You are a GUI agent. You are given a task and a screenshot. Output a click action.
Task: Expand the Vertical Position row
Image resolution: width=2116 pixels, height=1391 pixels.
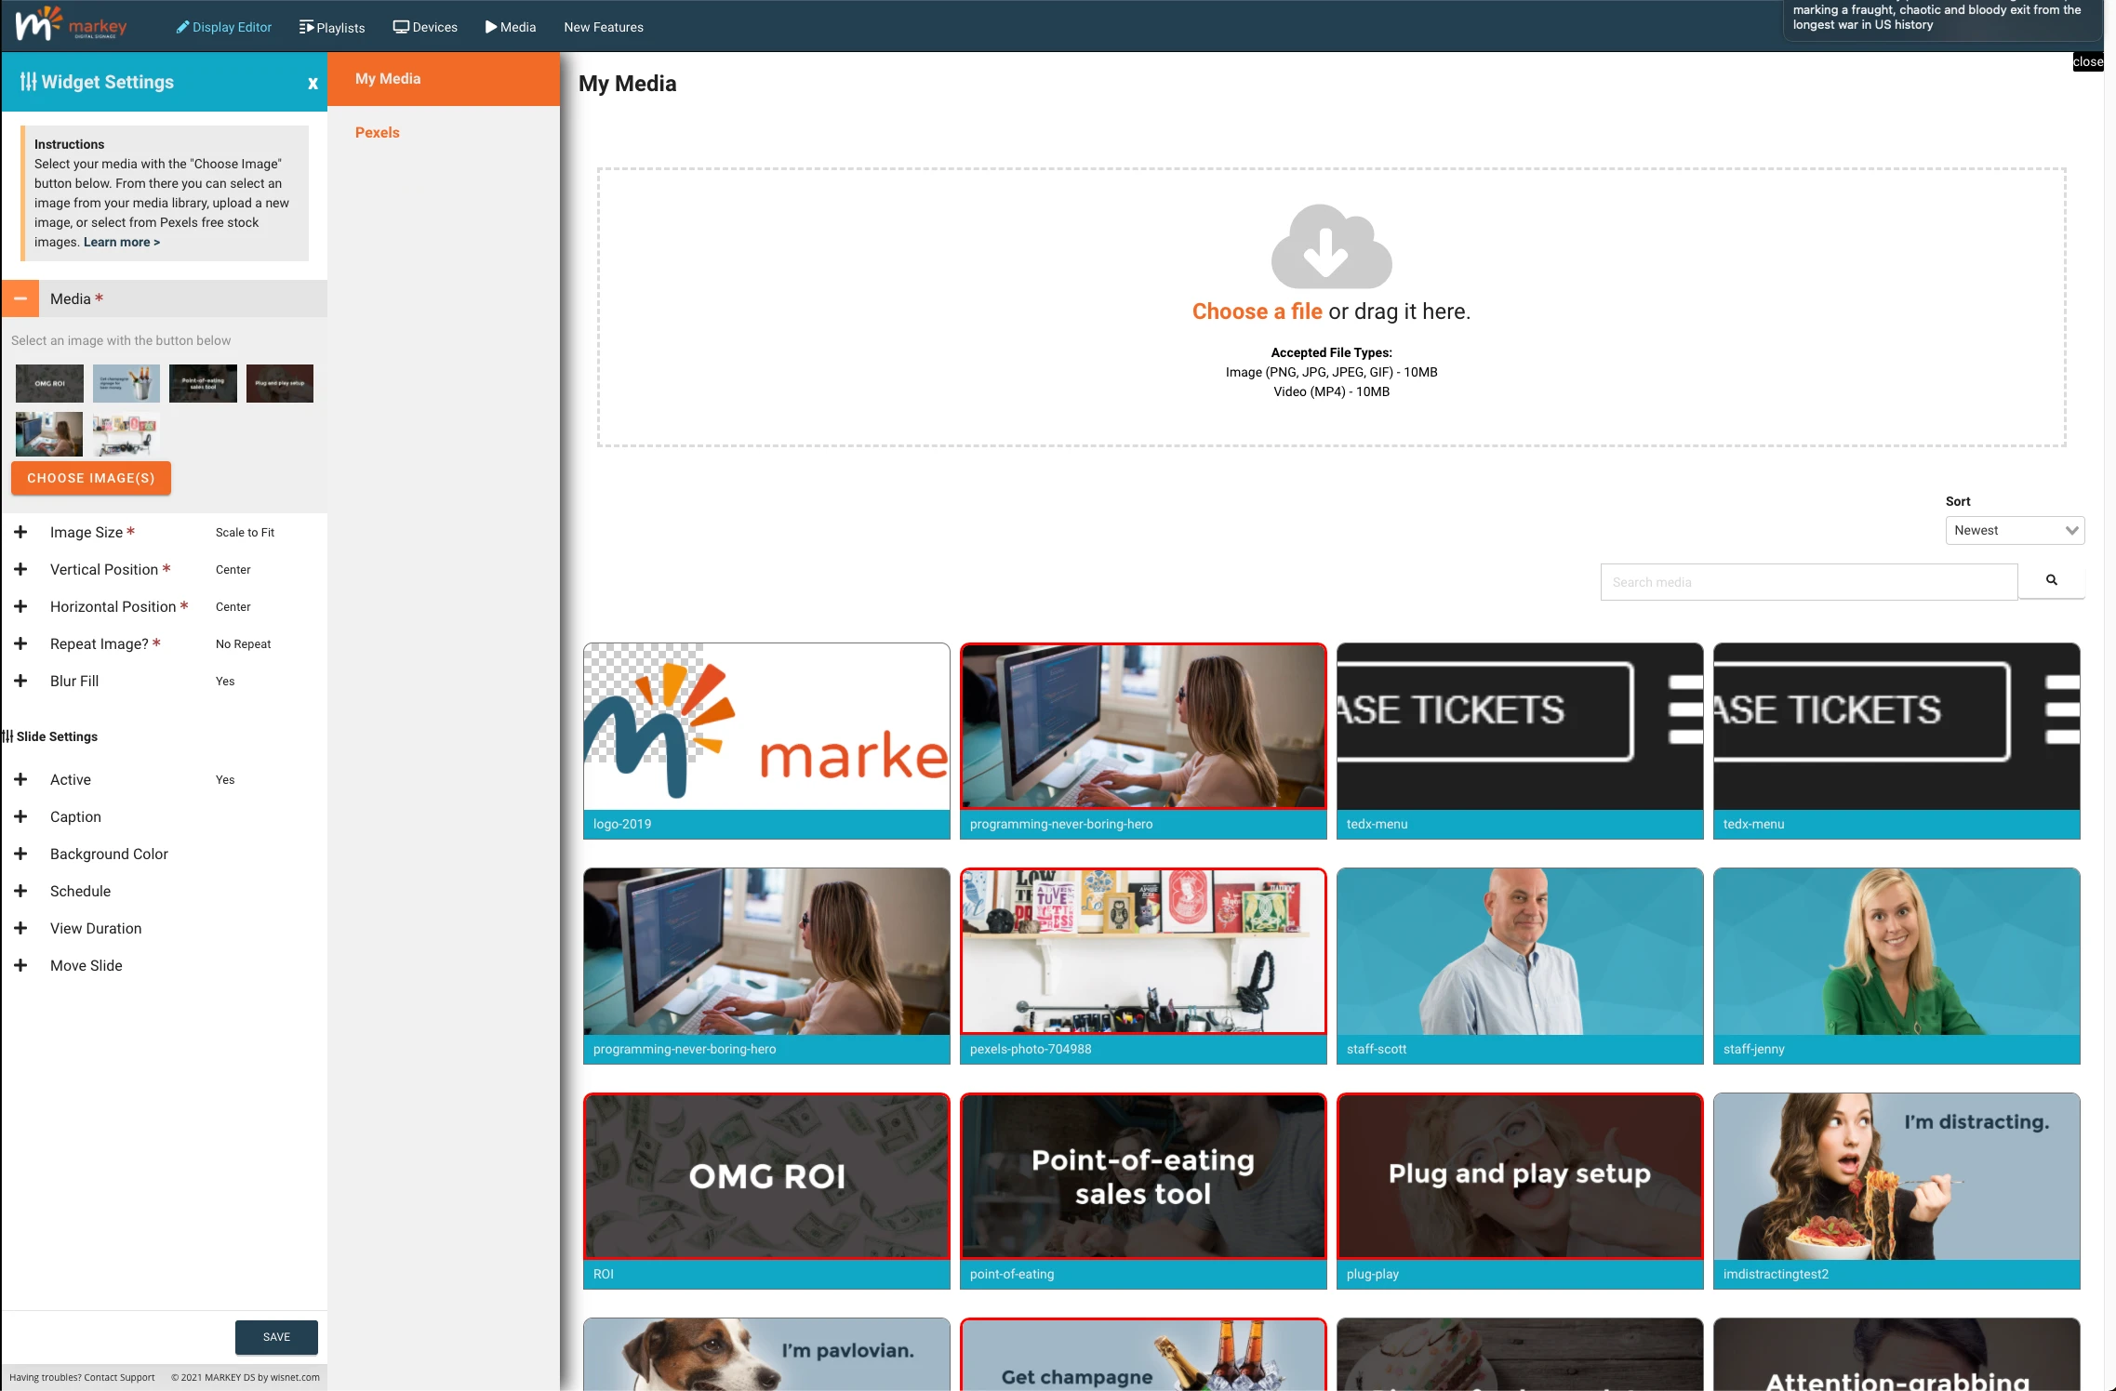coord(20,568)
